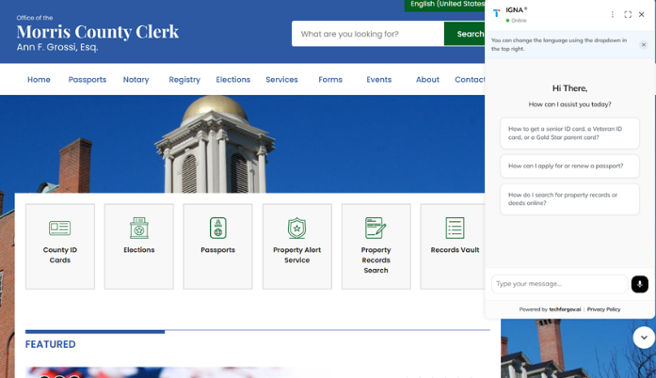Click the Property Alert Service label

pyautogui.click(x=297, y=255)
